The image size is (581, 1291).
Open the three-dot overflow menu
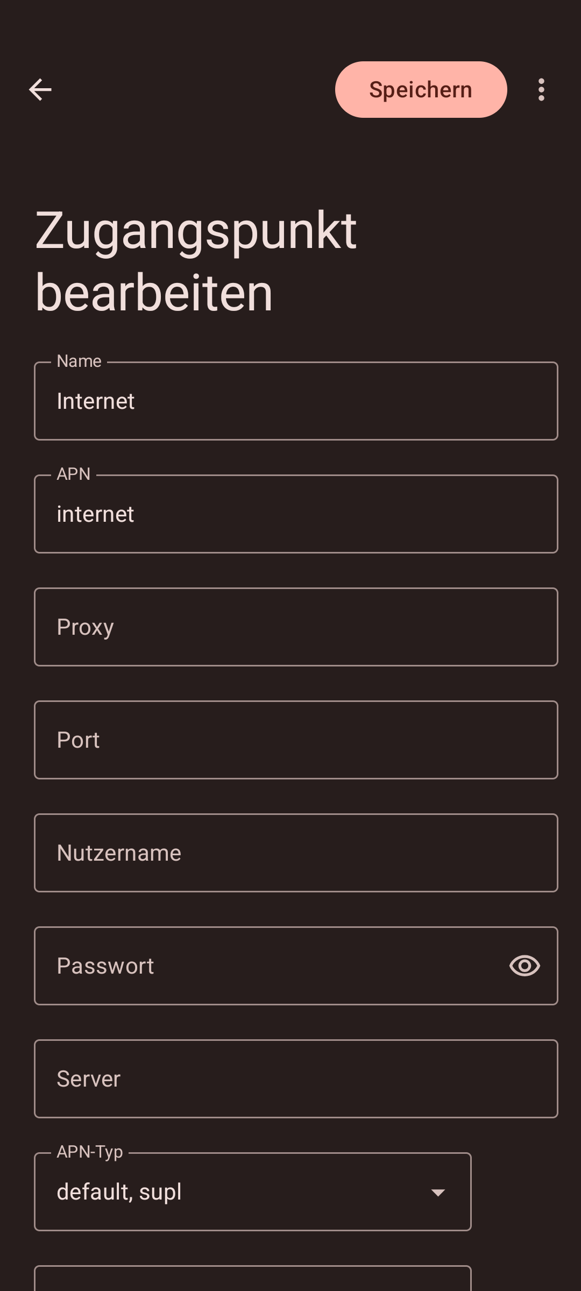point(541,89)
